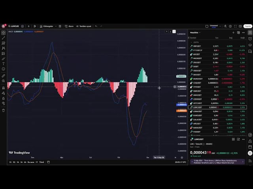Open the Alerts panel alarm-clock icon

point(250,39)
